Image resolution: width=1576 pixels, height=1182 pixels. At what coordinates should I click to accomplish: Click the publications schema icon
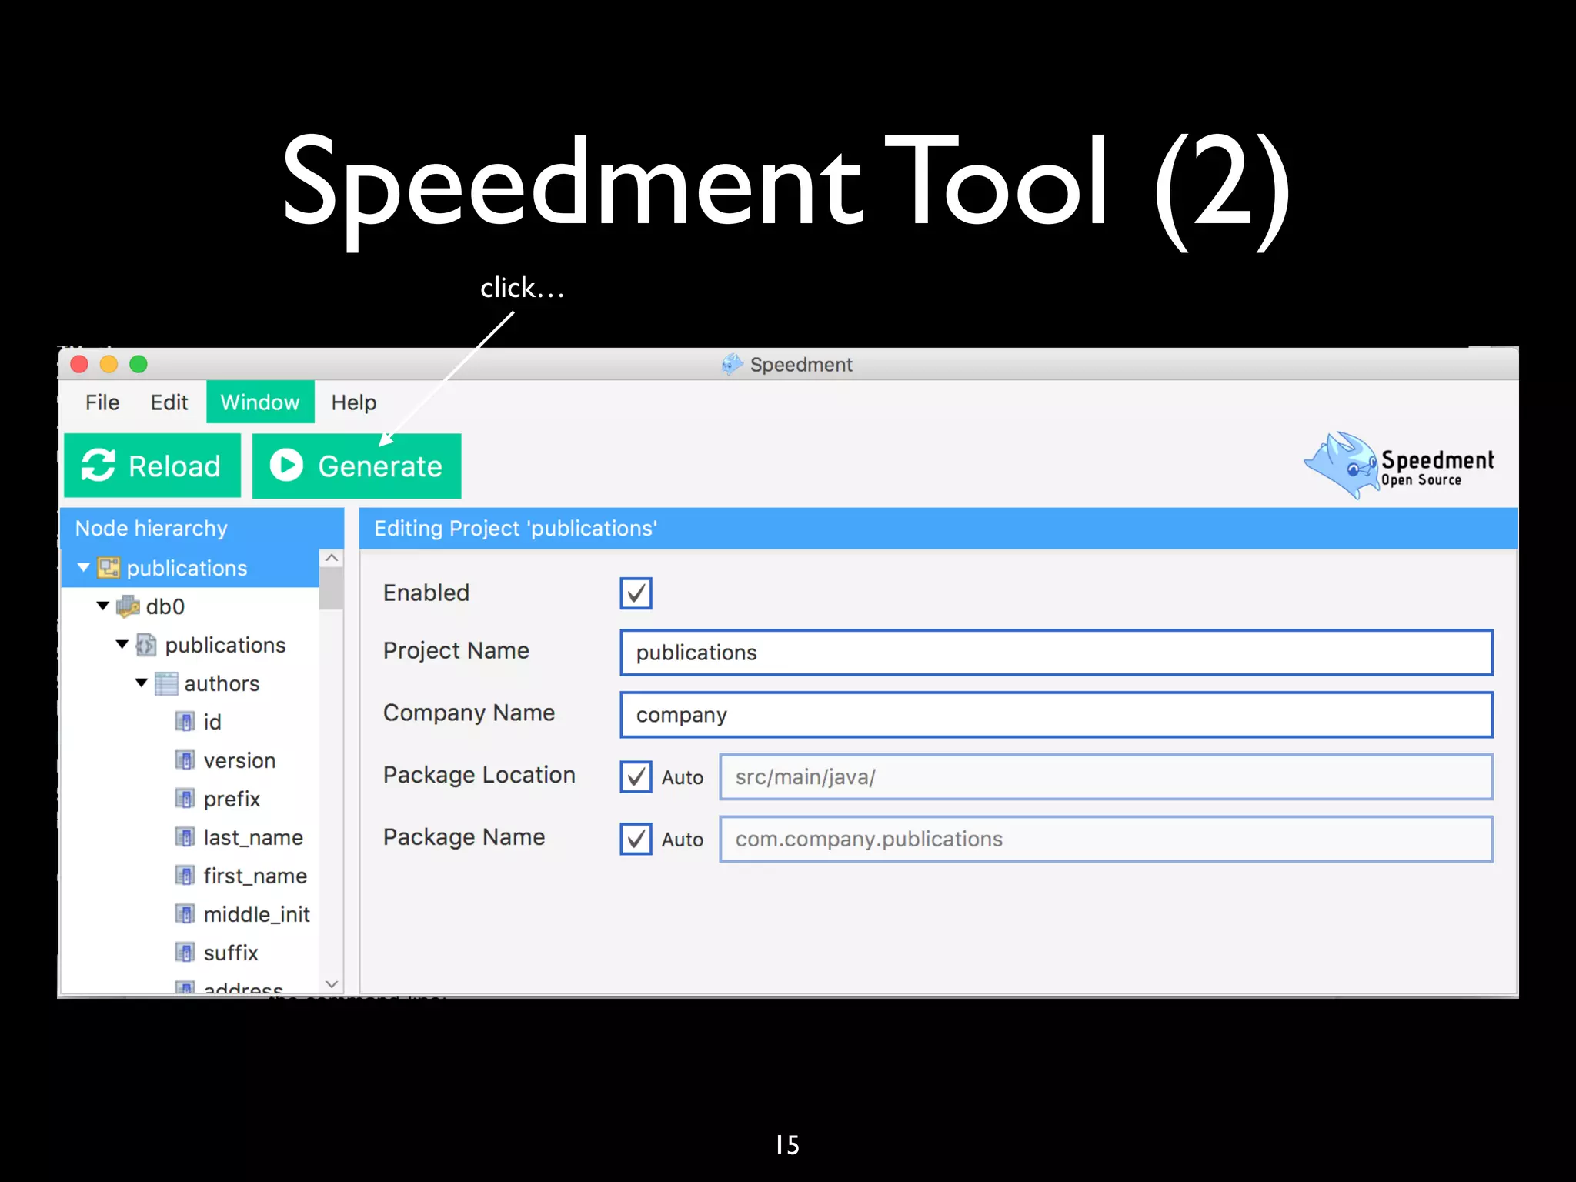(146, 645)
